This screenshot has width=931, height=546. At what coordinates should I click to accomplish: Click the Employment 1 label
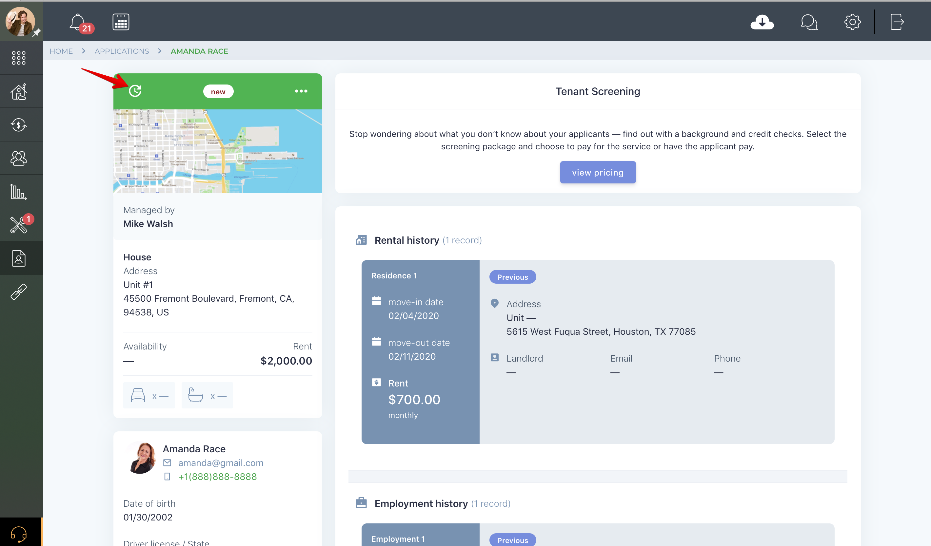pyautogui.click(x=398, y=539)
